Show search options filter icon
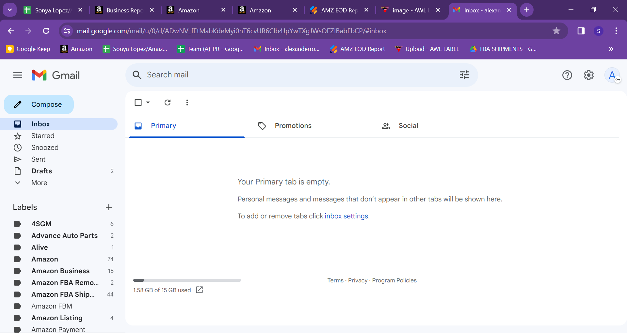627x333 pixels. (x=464, y=75)
